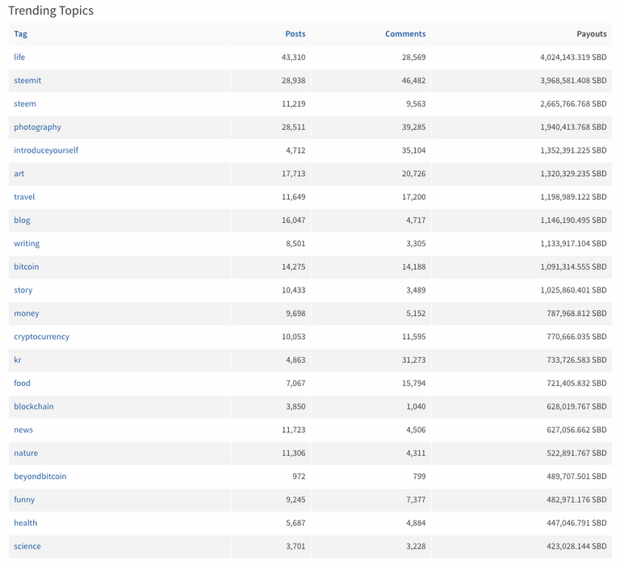The height and width of the screenshot is (563, 620).
Task: Open the photography tag
Action: 38,127
